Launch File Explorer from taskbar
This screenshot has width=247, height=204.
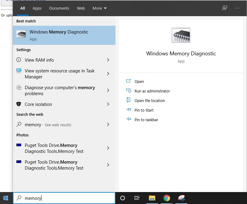tap(152, 198)
